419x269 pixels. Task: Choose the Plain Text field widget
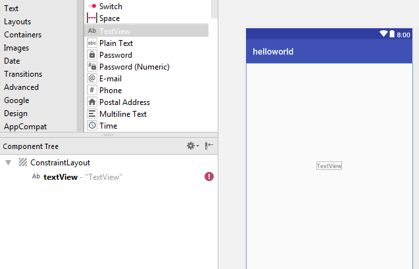coord(116,43)
